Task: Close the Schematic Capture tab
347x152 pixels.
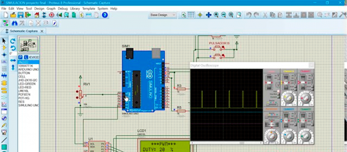Action: pos(42,31)
